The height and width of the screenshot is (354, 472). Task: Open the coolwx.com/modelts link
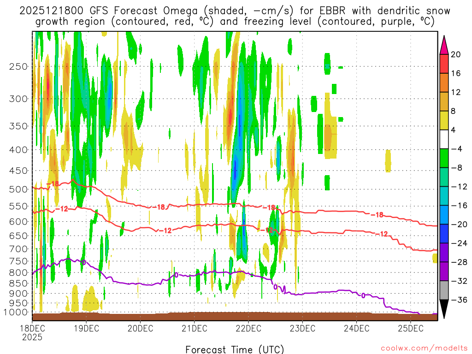click(424, 348)
